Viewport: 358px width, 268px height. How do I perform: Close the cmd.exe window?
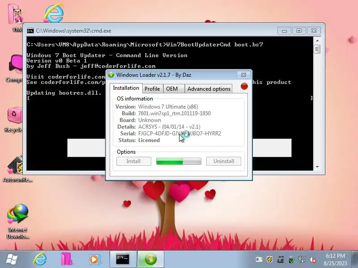tap(314, 31)
